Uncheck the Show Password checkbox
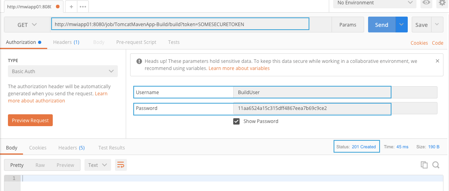Viewport: 449px width, 191px height. click(236, 121)
